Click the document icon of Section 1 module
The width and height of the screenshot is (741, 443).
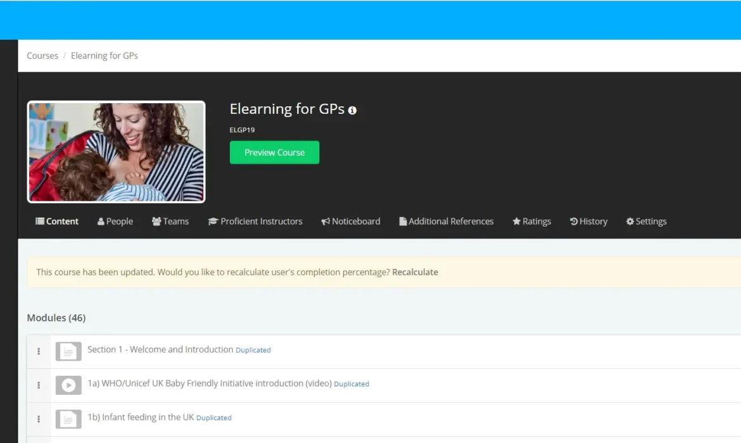68,351
